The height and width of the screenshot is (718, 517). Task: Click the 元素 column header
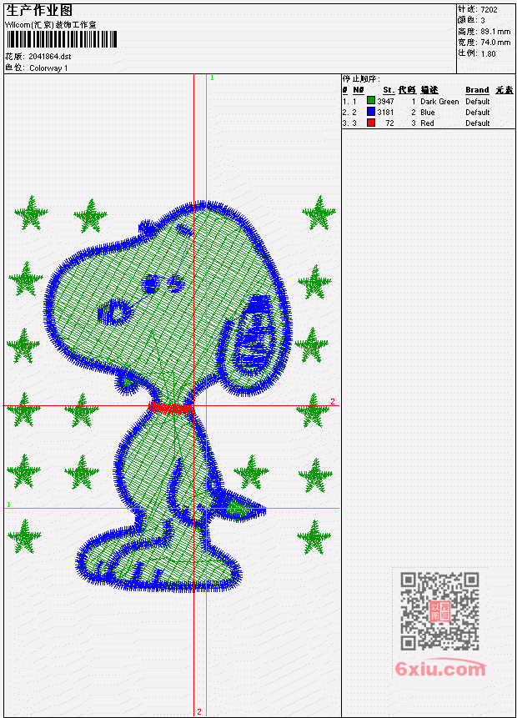[504, 90]
